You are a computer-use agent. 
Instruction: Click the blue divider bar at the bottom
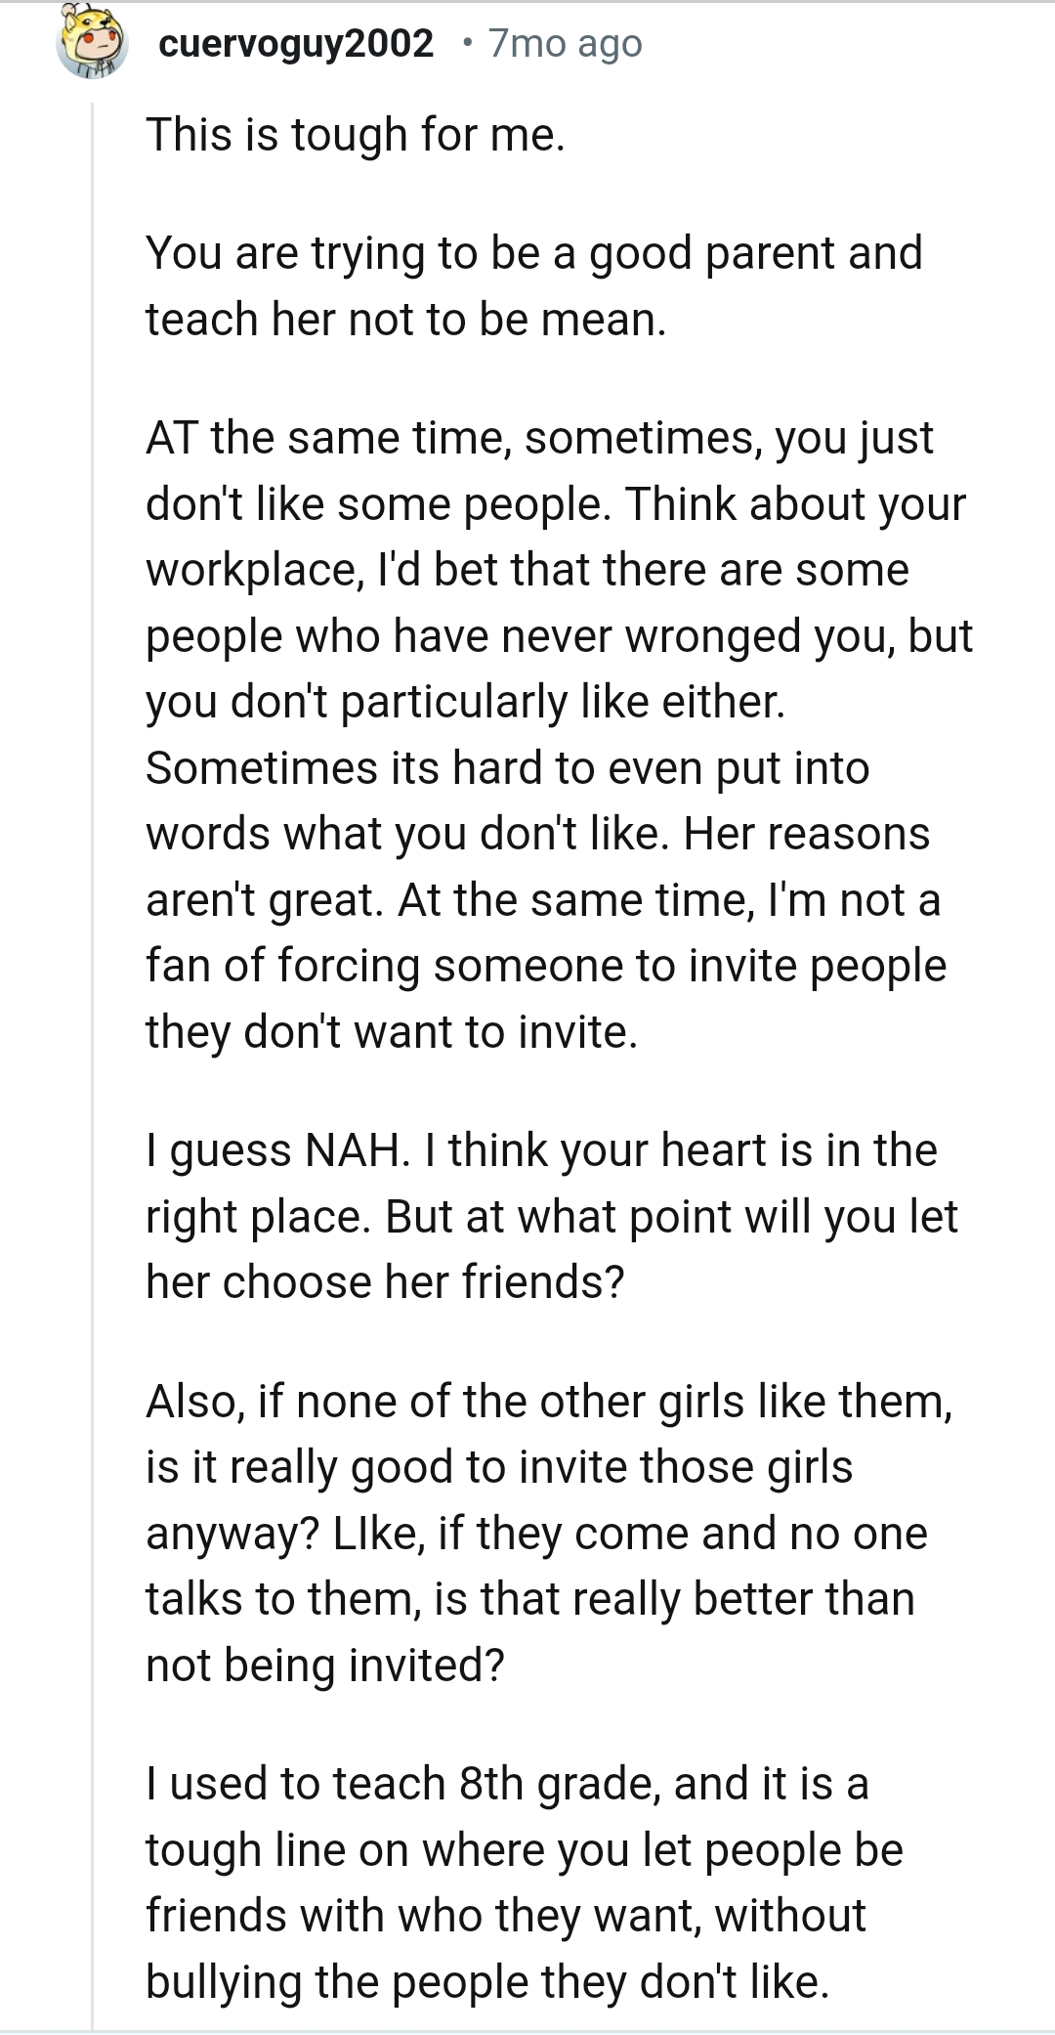click(527, 2031)
